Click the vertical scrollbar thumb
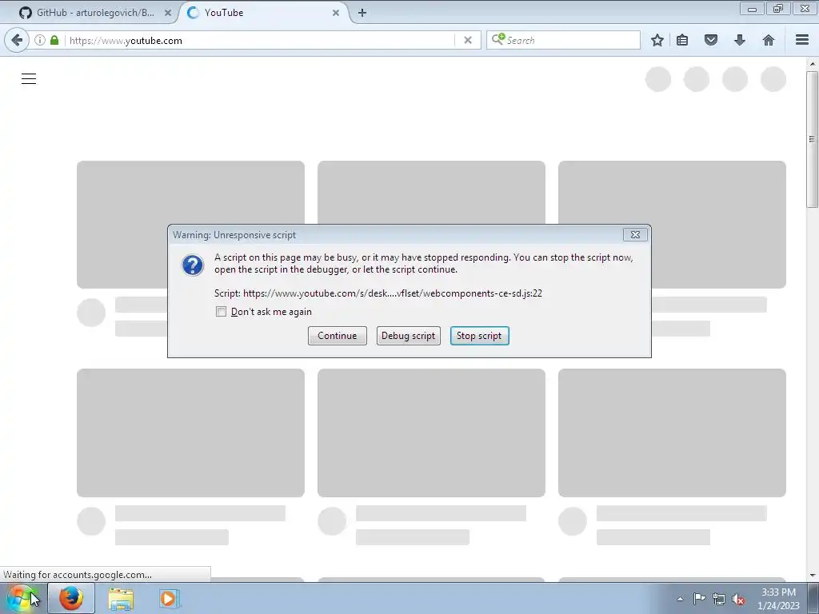The width and height of the screenshot is (819, 614). [x=813, y=139]
